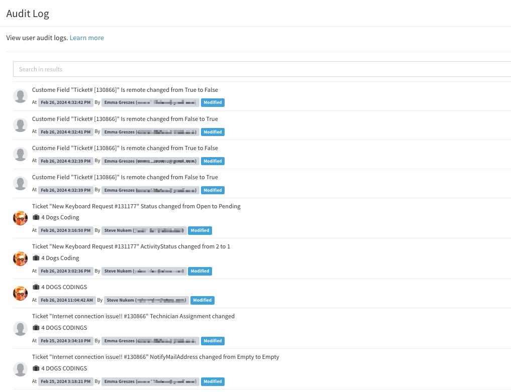Image resolution: width=511 pixels, height=392 pixels.
Task: Click avatar for 4:32:42 PM Emma Greszes entry
Action: tap(20, 96)
